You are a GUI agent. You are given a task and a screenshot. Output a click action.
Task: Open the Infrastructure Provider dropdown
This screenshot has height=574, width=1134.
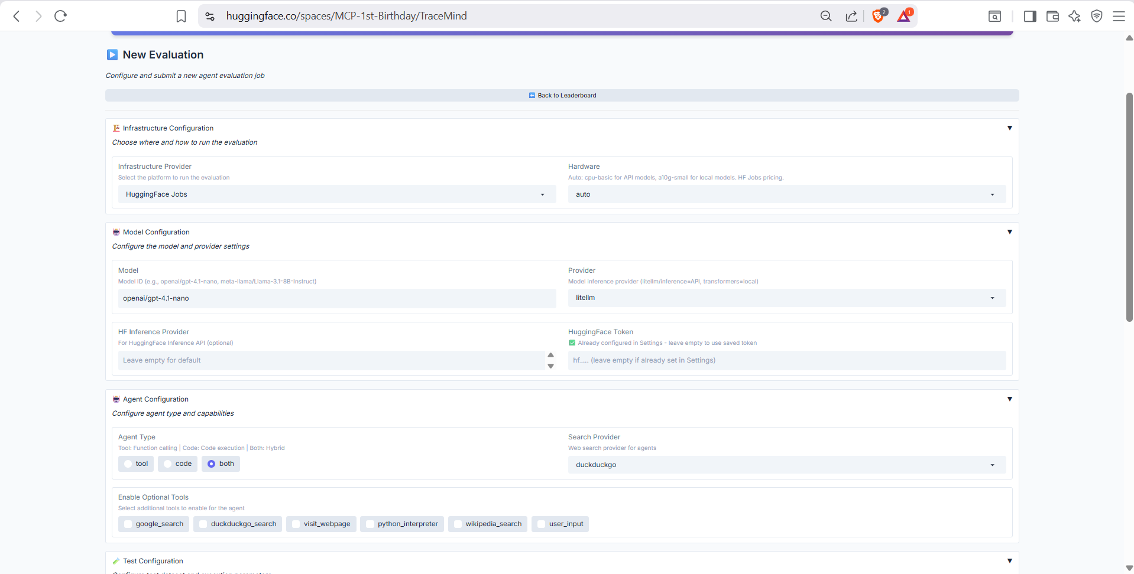337,194
